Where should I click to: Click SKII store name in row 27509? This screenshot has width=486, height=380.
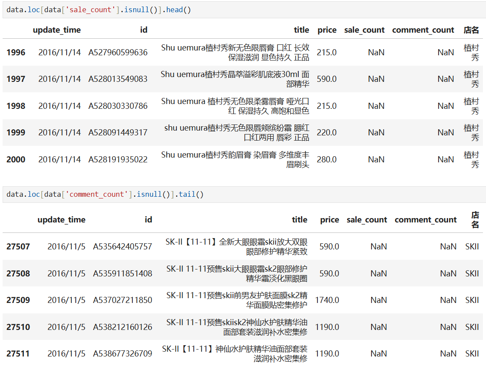[x=472, y=300]
